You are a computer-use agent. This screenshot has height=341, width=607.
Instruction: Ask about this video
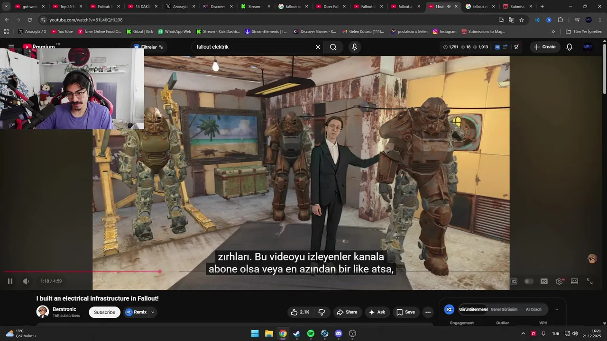pos(377,312)
